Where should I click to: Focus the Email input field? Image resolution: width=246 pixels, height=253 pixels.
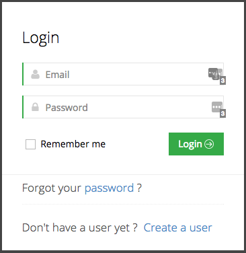click(x=123, y=74)
